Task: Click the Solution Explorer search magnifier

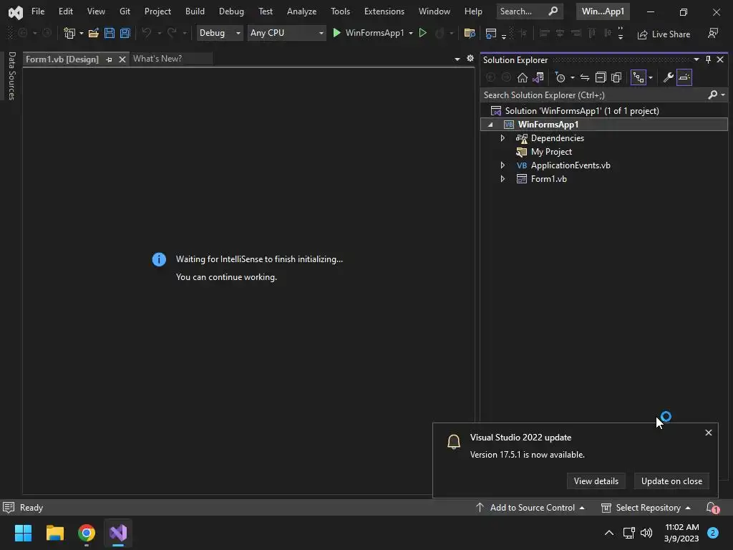Action: (x=712, y=95)
